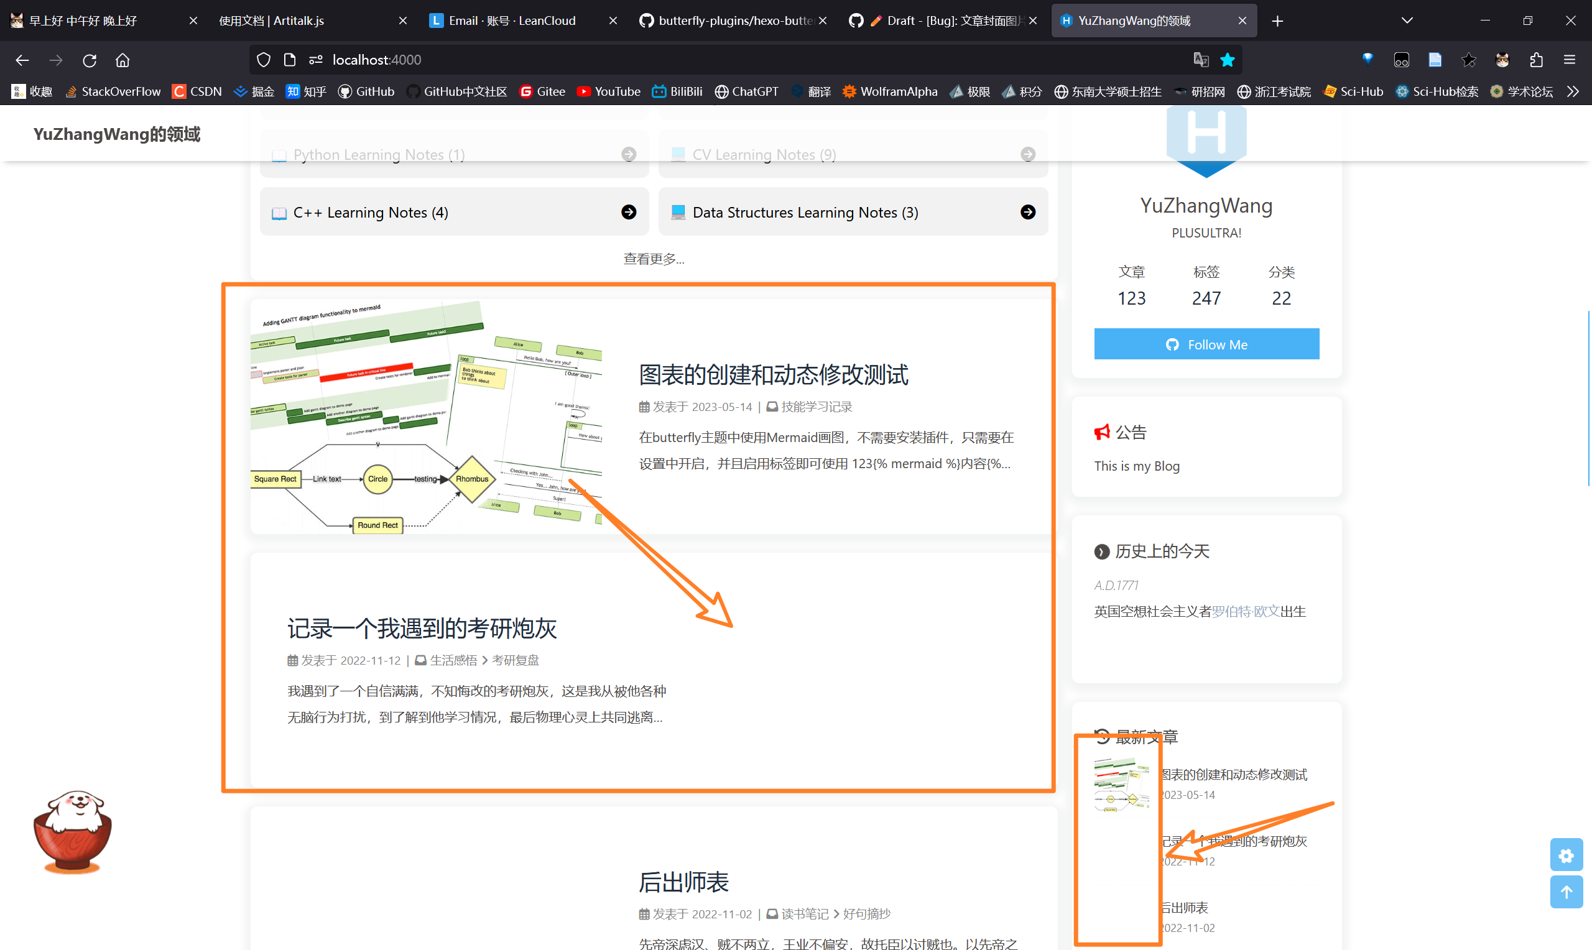Launch ChatGPT from the bookmarks bar

[x=746, y=91]
